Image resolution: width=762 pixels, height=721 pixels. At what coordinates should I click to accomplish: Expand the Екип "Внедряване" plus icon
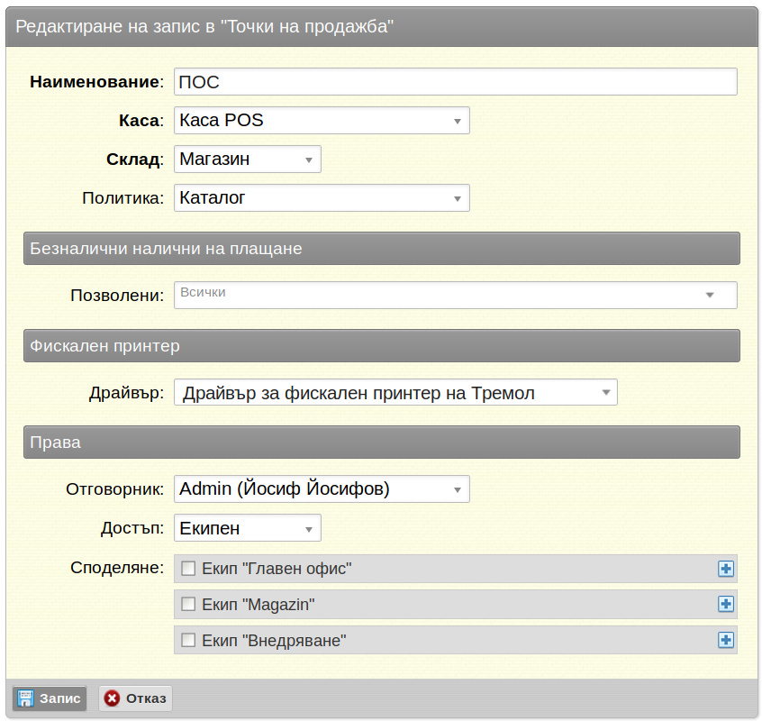(726, 640)
